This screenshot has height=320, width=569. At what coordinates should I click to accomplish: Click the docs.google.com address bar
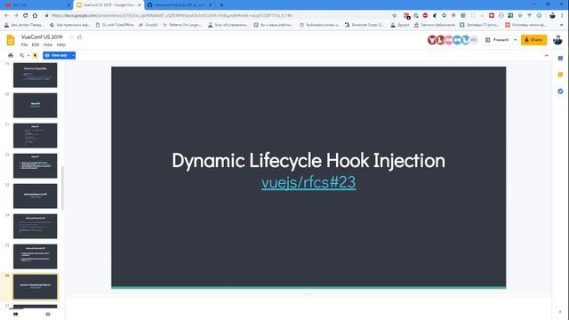click(x=218, y=16)
